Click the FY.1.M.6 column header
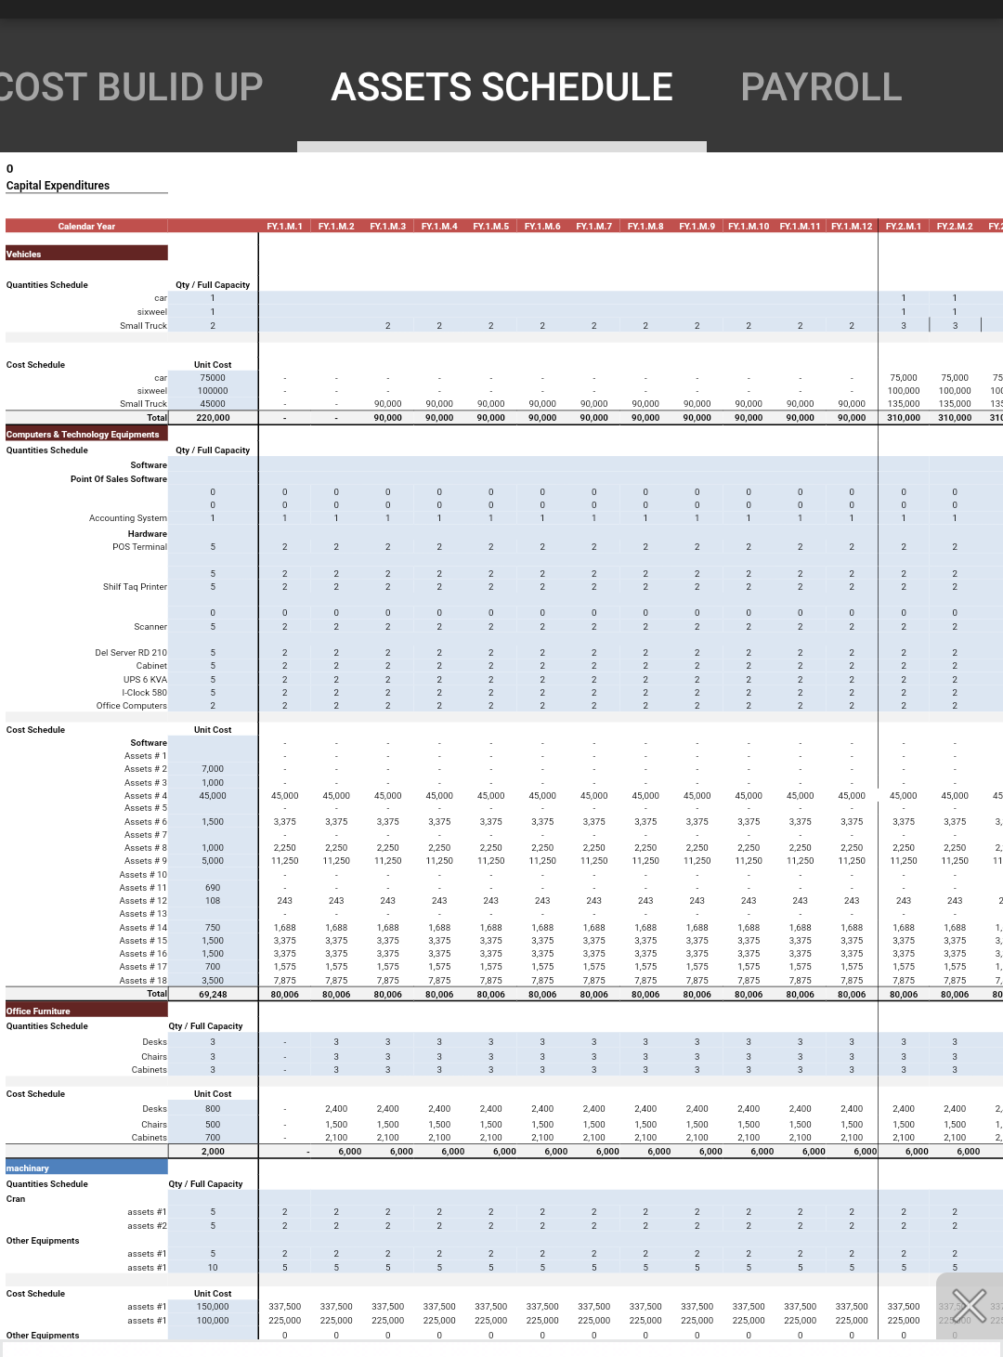The width and height of the screenshot is (1003, 1357). (x=542, y=227)
